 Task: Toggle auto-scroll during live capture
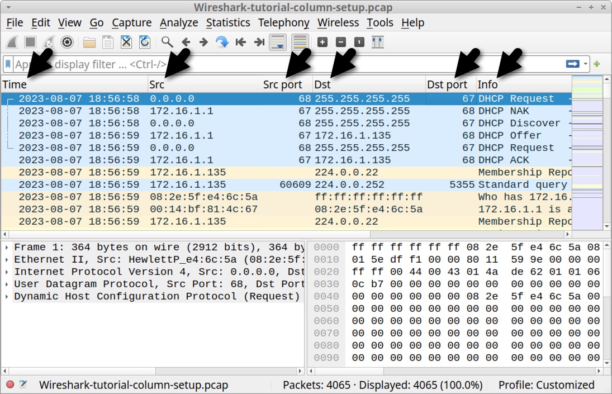[278, 42]
